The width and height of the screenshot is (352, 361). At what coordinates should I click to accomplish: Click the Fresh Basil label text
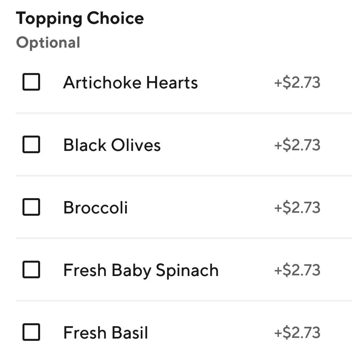pos(106,333)
